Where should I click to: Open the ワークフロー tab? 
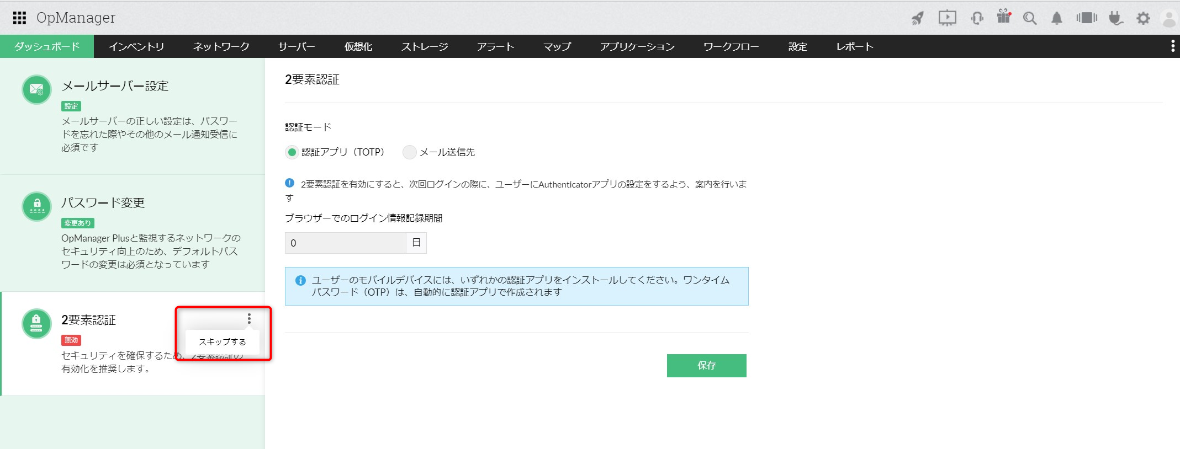[731, 46]
